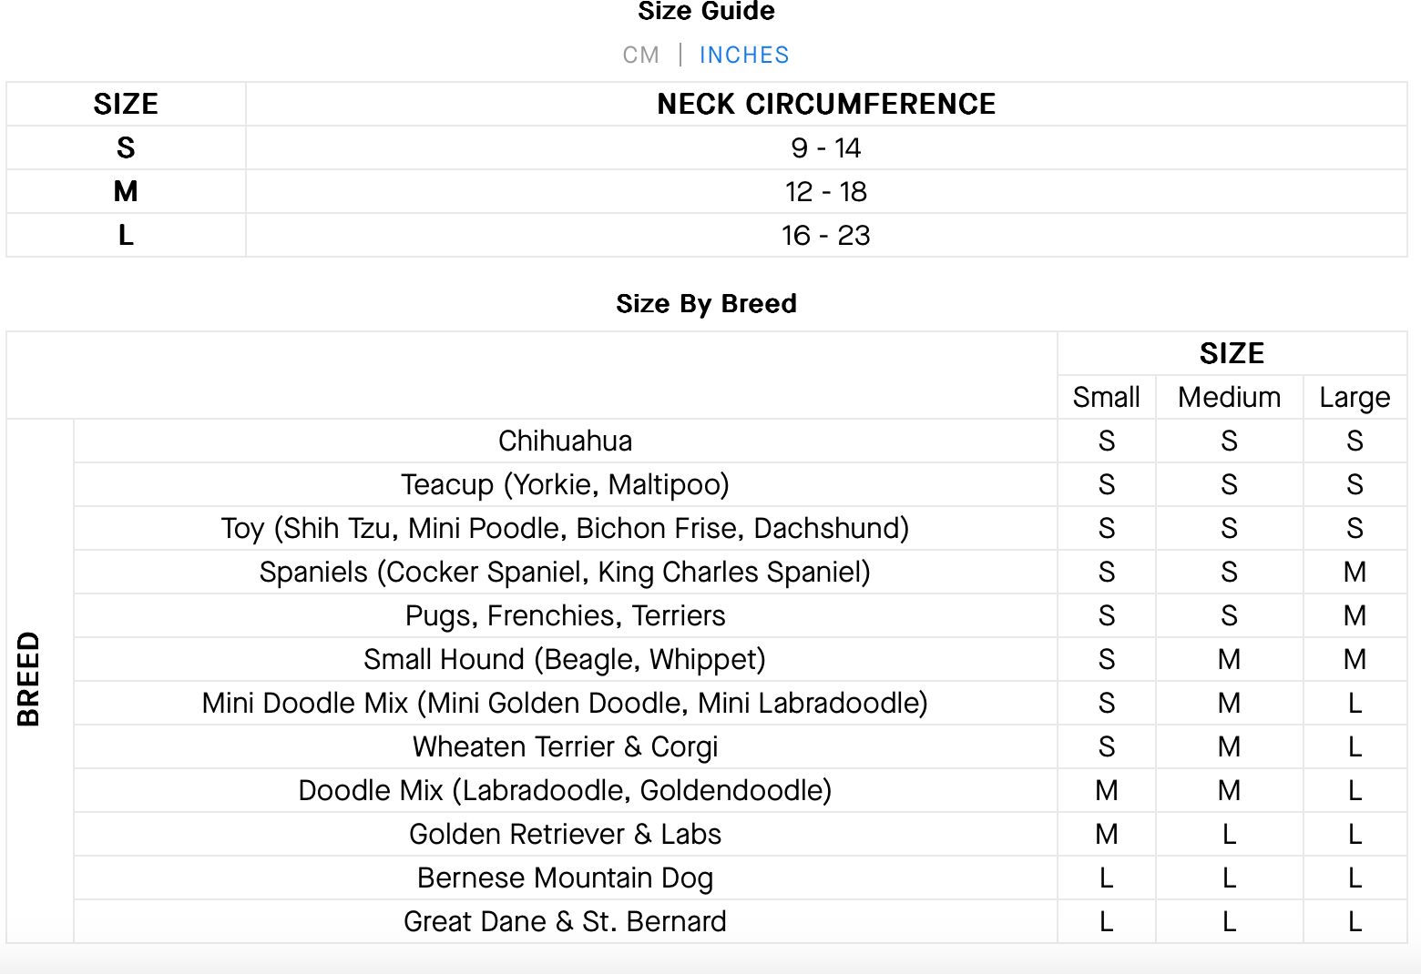Click the Bernese Mountain Dog row
1421x974 pixels.
pyautogui.click(x=565, y=878)
